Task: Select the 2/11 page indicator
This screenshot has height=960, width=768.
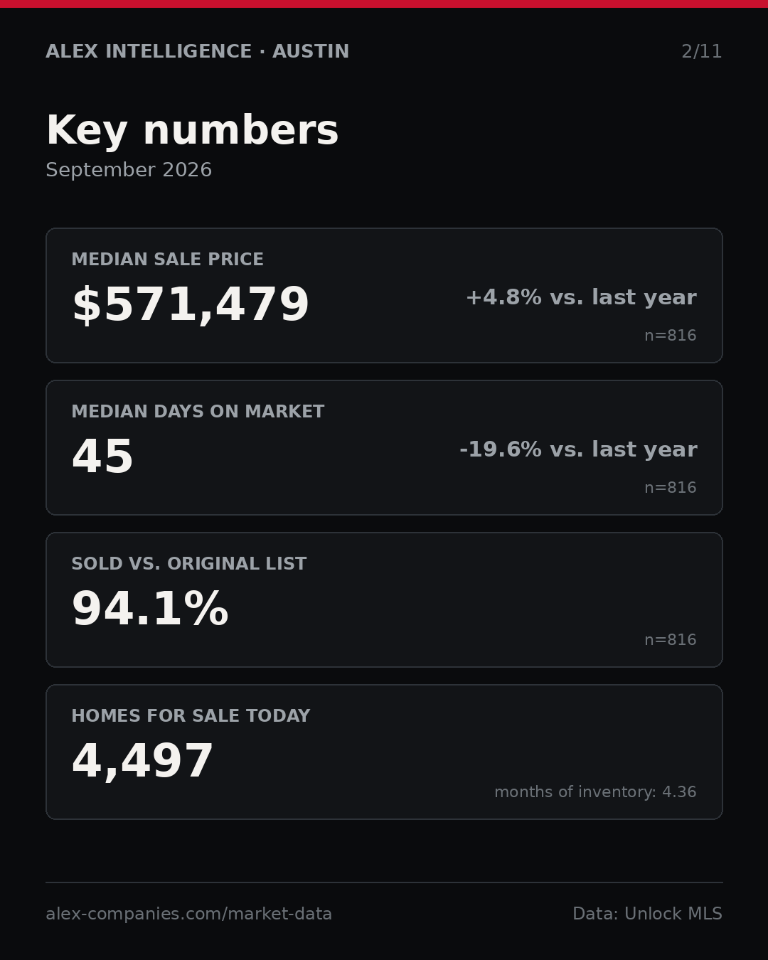Action: tap(701, 52)
